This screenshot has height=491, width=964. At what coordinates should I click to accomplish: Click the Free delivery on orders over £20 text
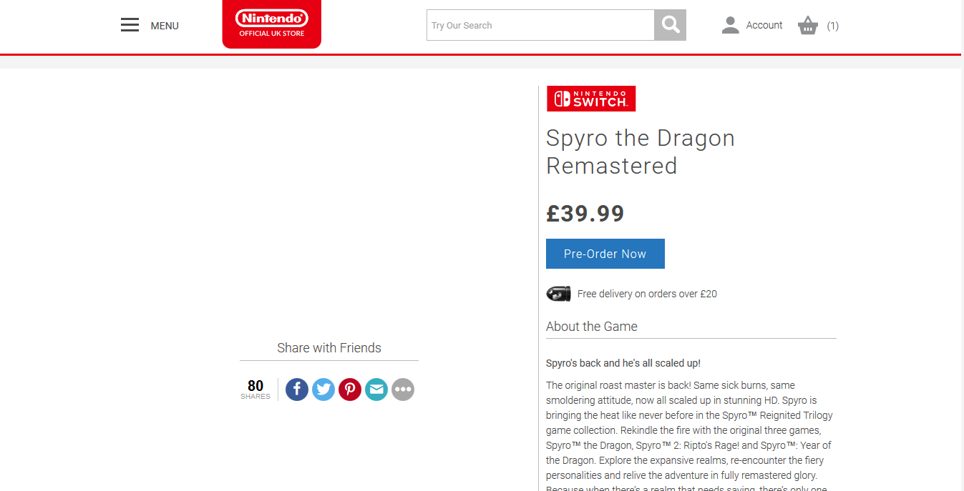coord(647,294)
